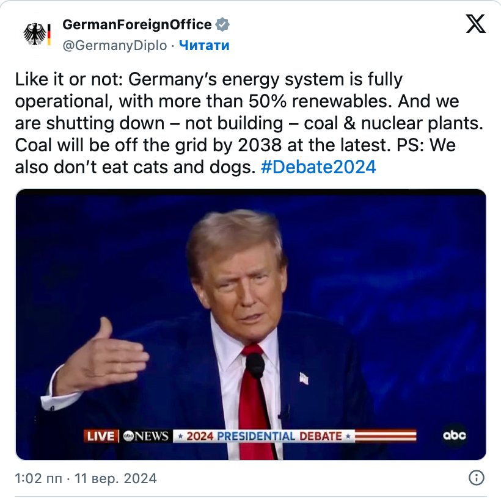
Task: Click the abc watermark logo in the video corner
Action: pyautogui.click(x=454, y=435)
